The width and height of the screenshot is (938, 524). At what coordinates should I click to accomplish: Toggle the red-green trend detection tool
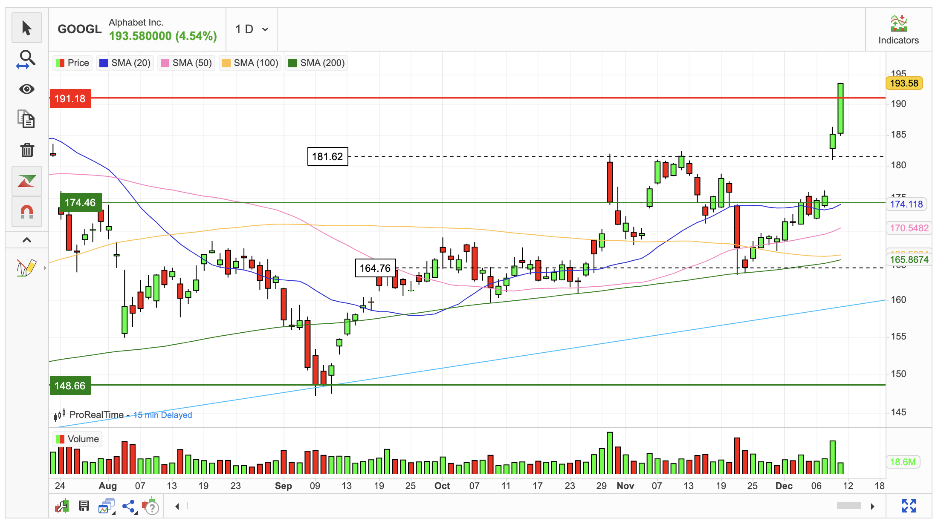[27, 181]
